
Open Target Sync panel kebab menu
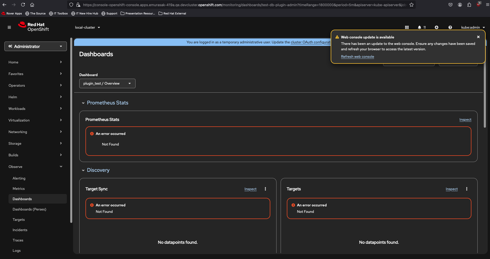coord(265,189)
